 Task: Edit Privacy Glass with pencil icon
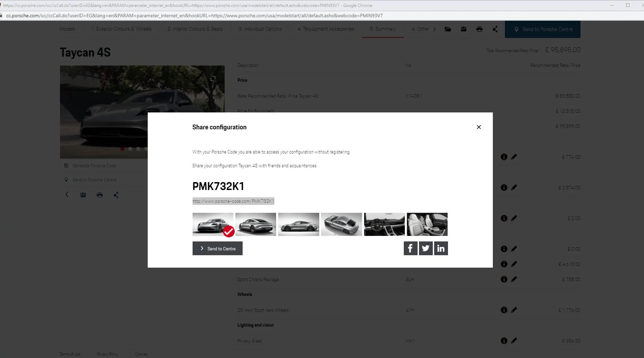coord(514,341)
